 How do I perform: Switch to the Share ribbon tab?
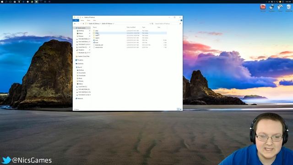pyautogui.click(x=88, y=20)
